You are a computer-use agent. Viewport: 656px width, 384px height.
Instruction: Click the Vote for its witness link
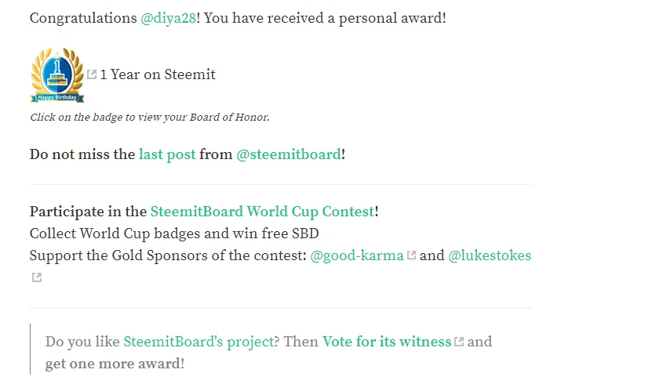pyautogui.click(x=387, y=342)
